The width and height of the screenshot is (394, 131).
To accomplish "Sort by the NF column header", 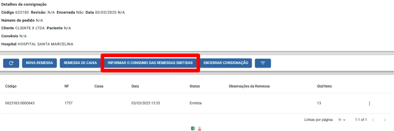I will pos(67,86).
